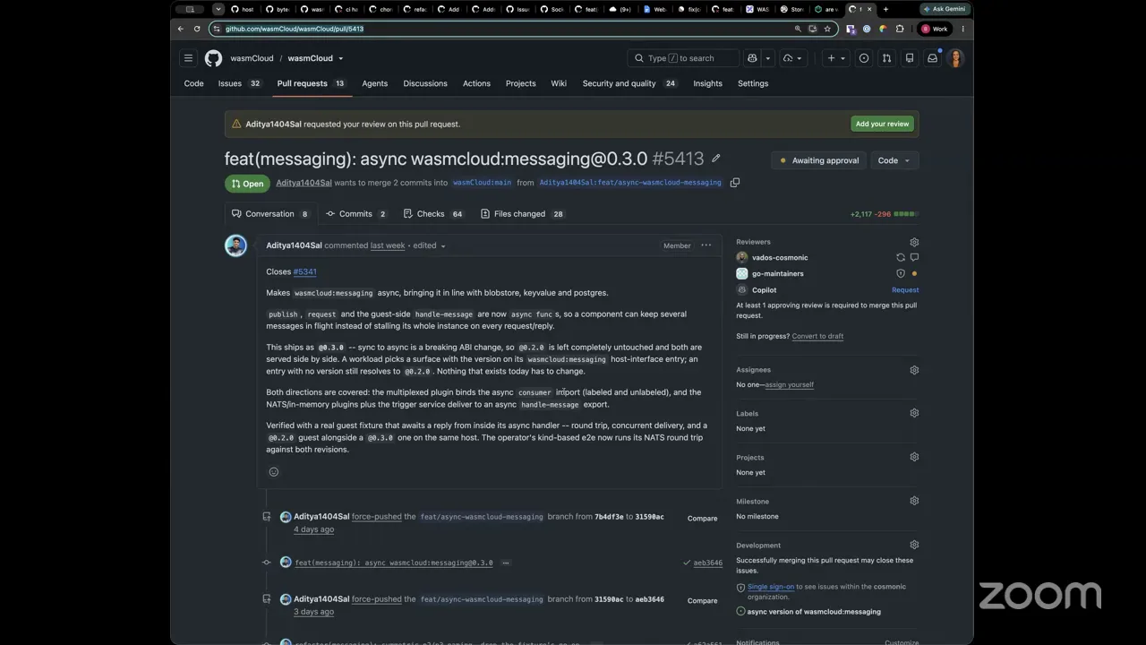Screen dimensions: 1146x645
Task: Re-request review from vados-cosmonic
Action: pyautogui.click(x=901, y=258)
